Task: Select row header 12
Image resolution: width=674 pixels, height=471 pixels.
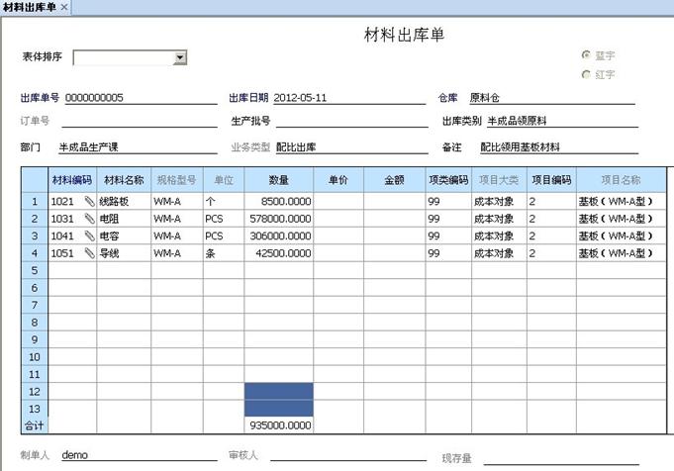Action: (x=35, y=392)
